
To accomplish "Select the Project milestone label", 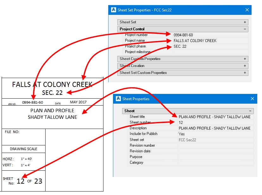I will click(138, 52).
